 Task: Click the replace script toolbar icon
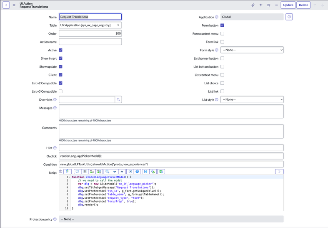(92, 172)
